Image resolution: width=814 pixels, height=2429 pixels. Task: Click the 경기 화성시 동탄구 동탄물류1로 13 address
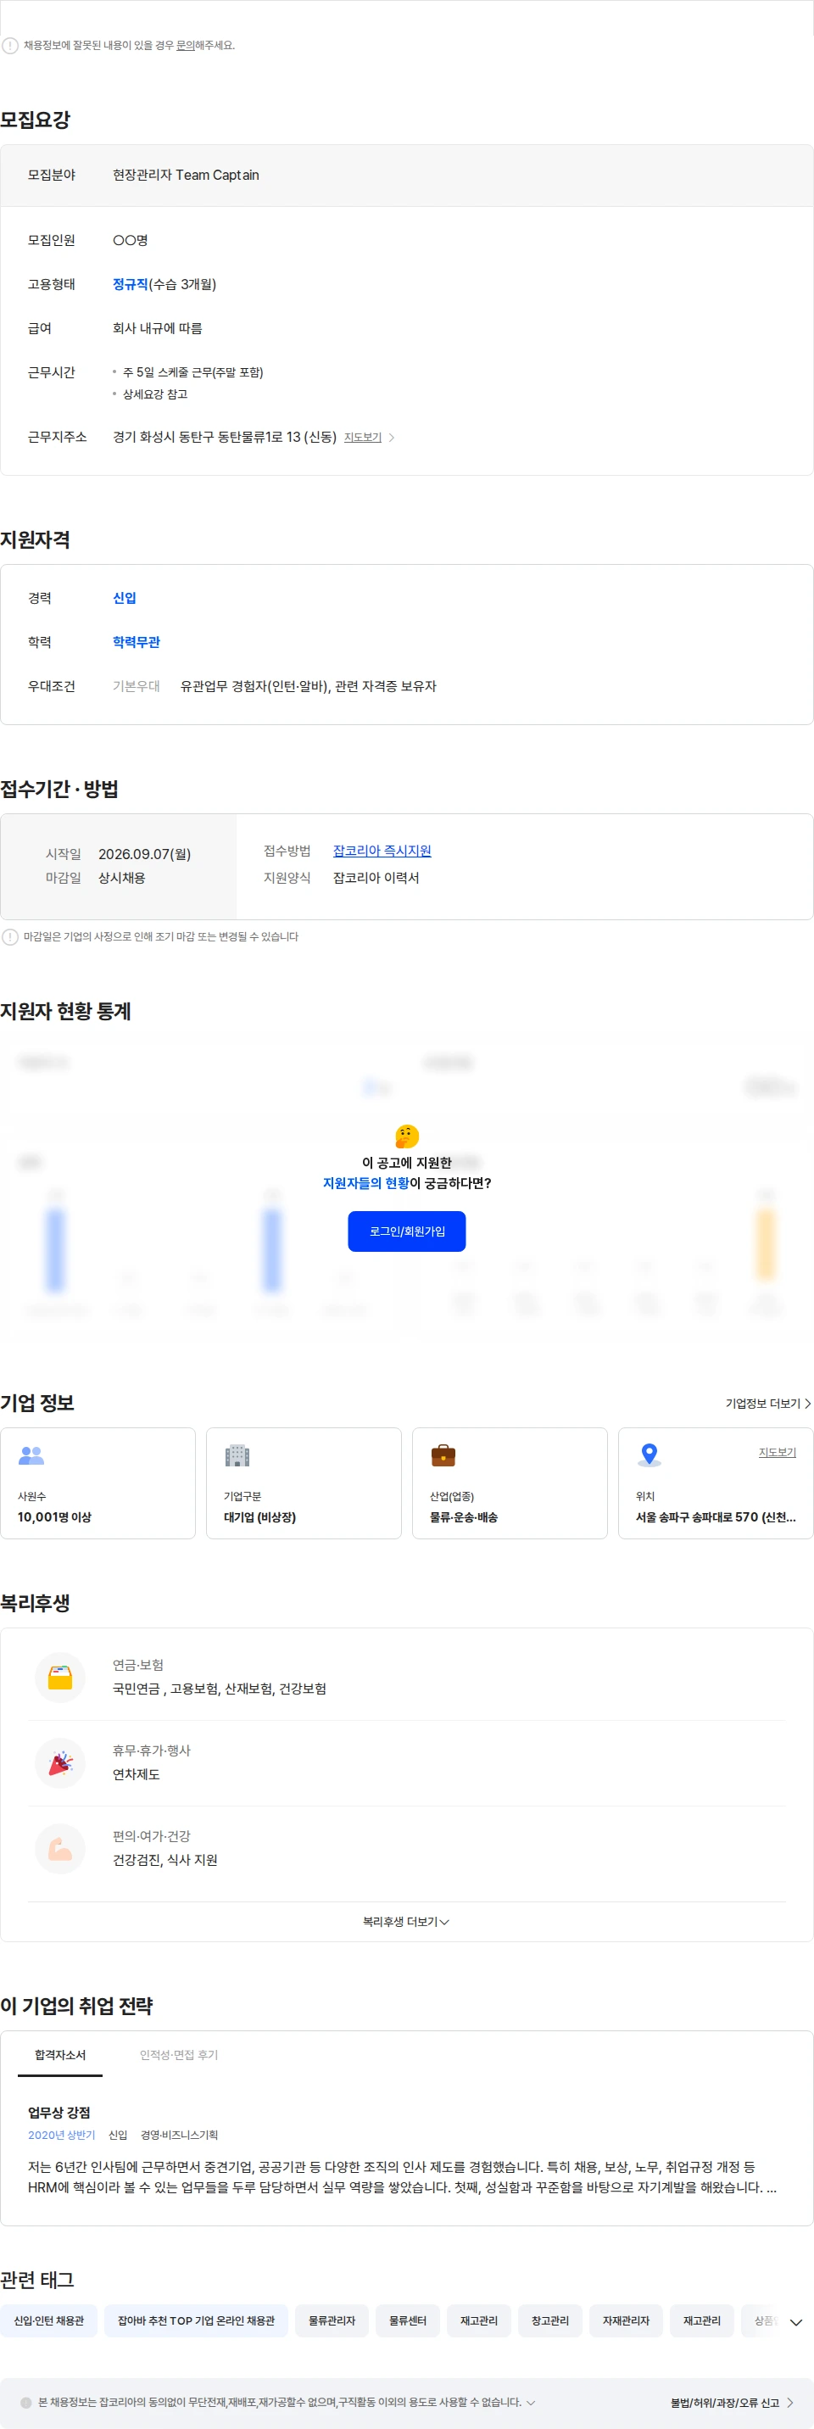click(225, 438)
